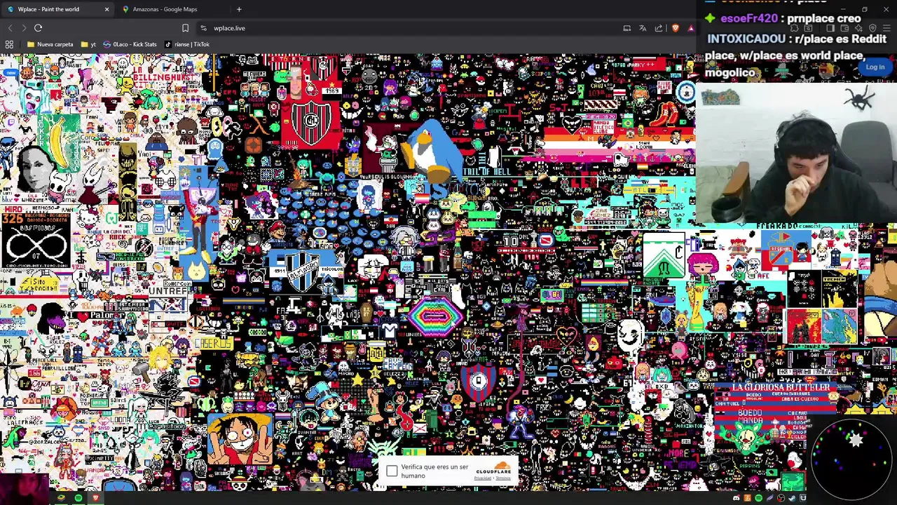Open the Cloudflare Privacidad link
The height and width of the screenshot is (505, 897).
(483, 478)
